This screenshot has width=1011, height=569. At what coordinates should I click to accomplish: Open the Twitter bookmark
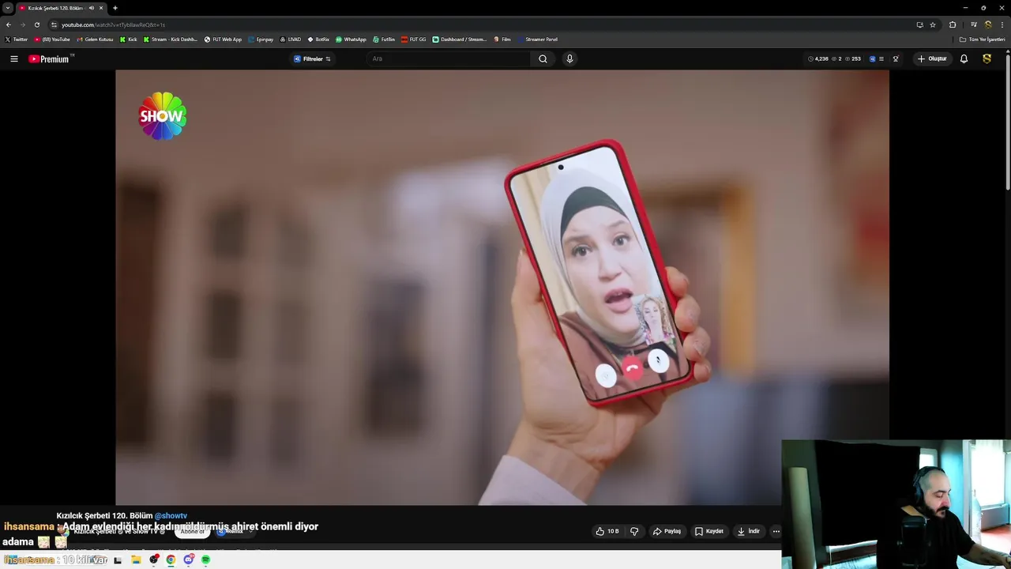click(x=16, y=40)
